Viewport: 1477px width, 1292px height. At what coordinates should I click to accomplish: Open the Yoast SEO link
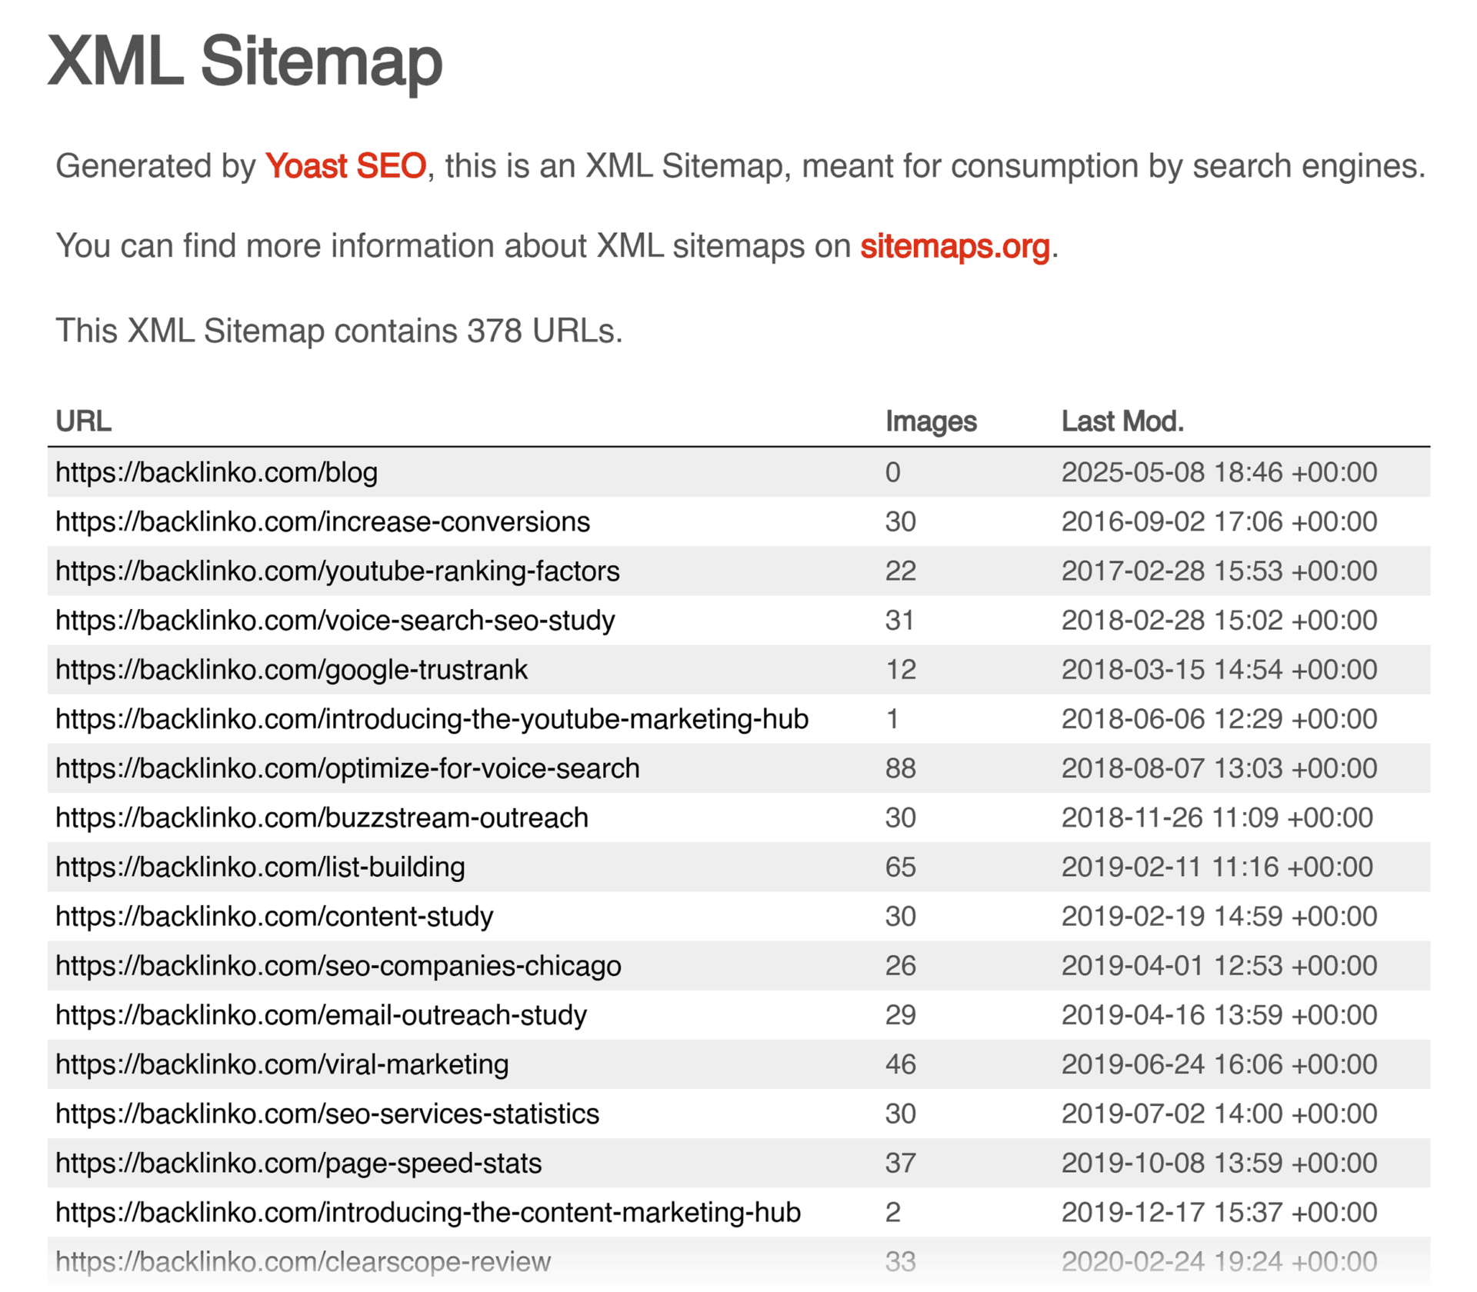(x=345, y=166)
